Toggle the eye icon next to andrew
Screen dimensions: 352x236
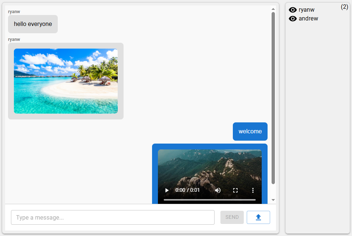(x=293, y=19)
